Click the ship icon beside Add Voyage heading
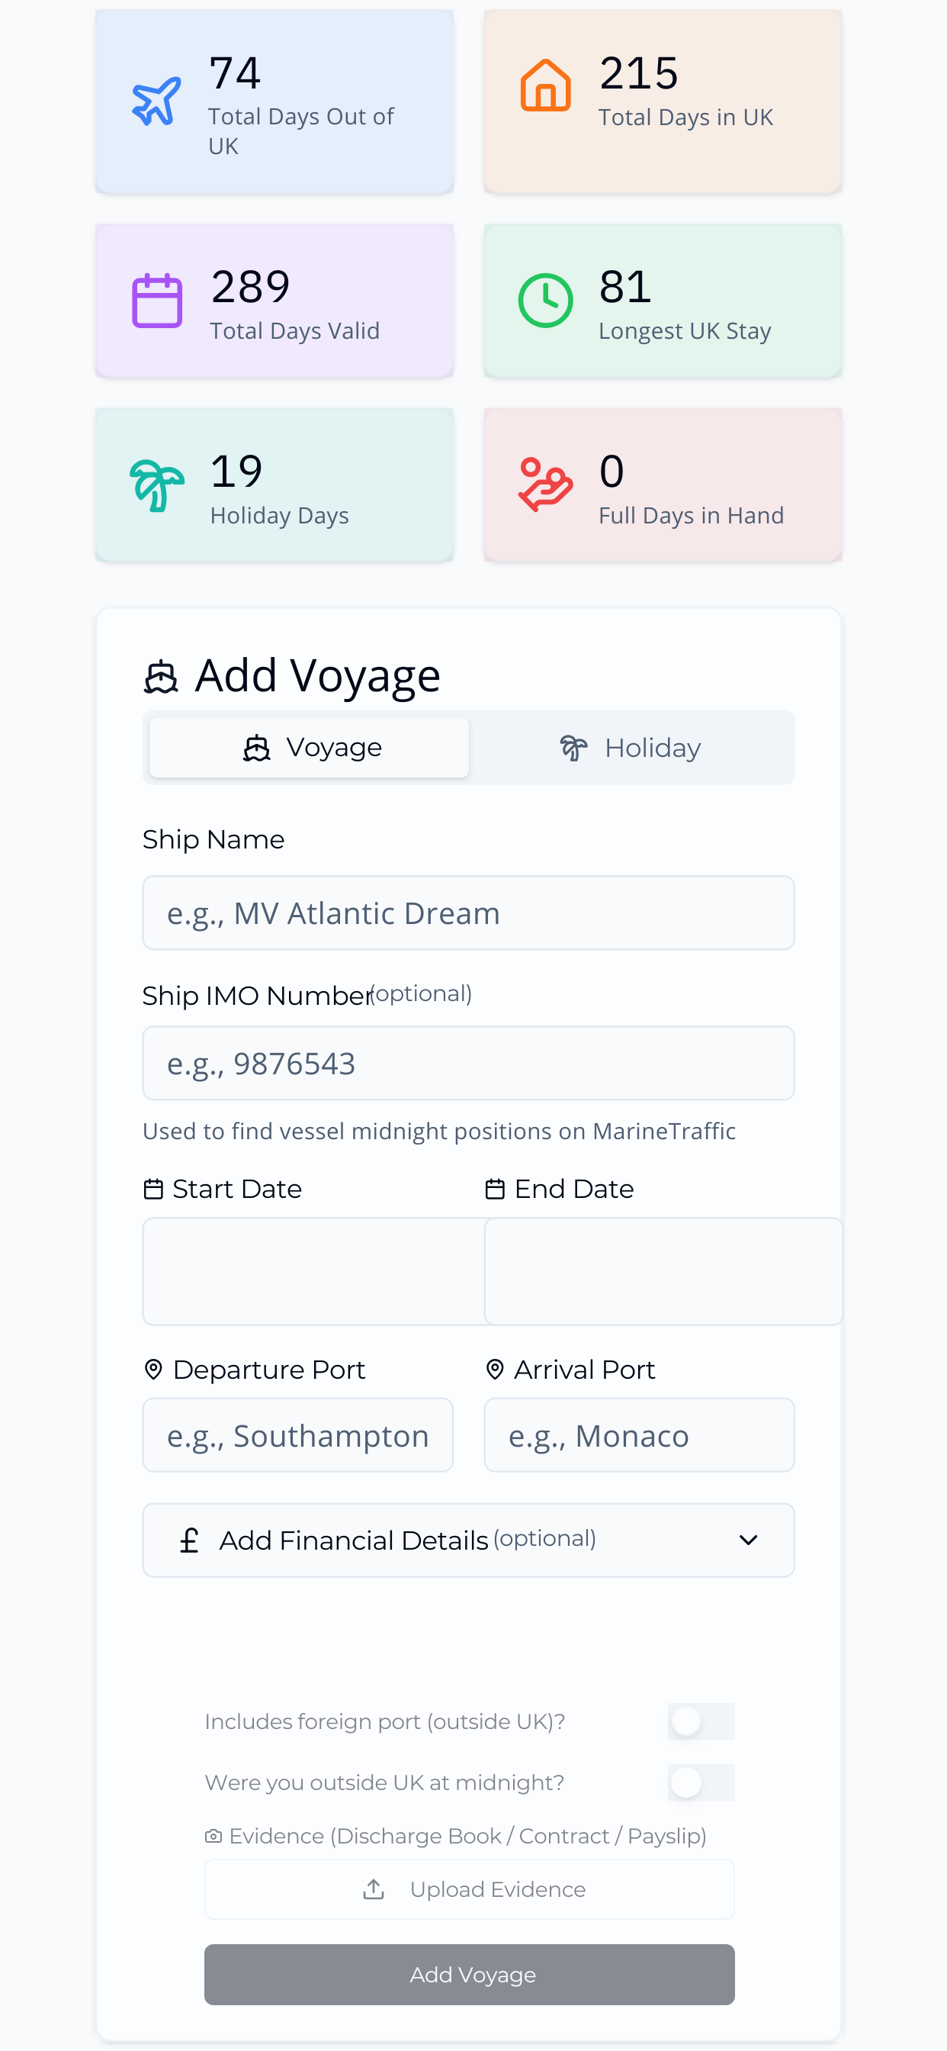Screen dimensions: 947x2051 [161, 677]
